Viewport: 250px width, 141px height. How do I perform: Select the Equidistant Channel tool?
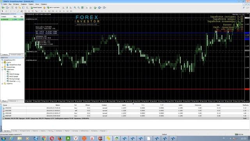(21, 11)
